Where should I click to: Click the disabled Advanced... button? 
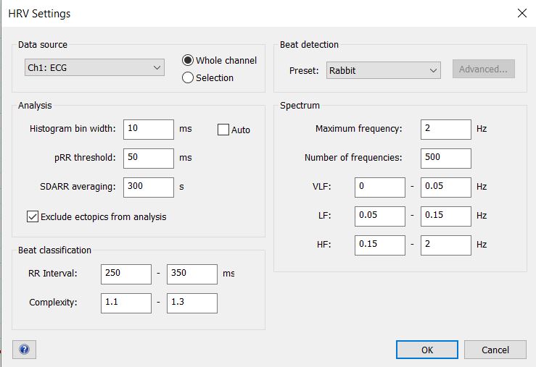point(483,69)
